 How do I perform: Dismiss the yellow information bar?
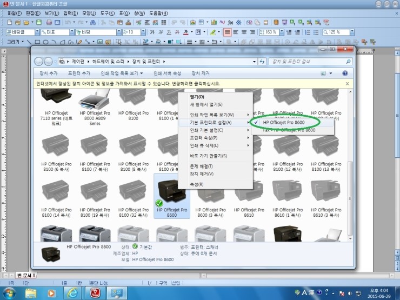click(x=347, y=84)
